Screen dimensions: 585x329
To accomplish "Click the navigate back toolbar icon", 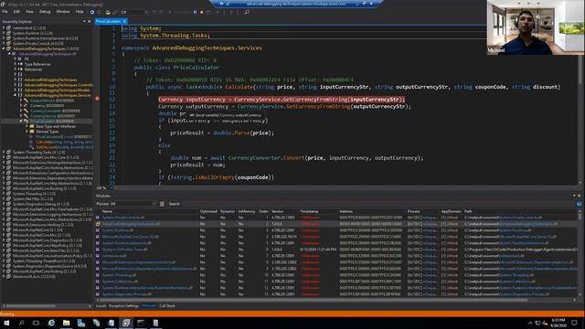I will click(92, 12).
